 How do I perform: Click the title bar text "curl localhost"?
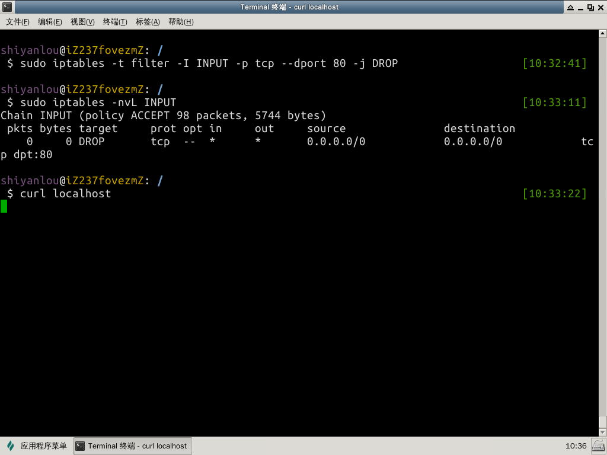(x=317, y=7)
